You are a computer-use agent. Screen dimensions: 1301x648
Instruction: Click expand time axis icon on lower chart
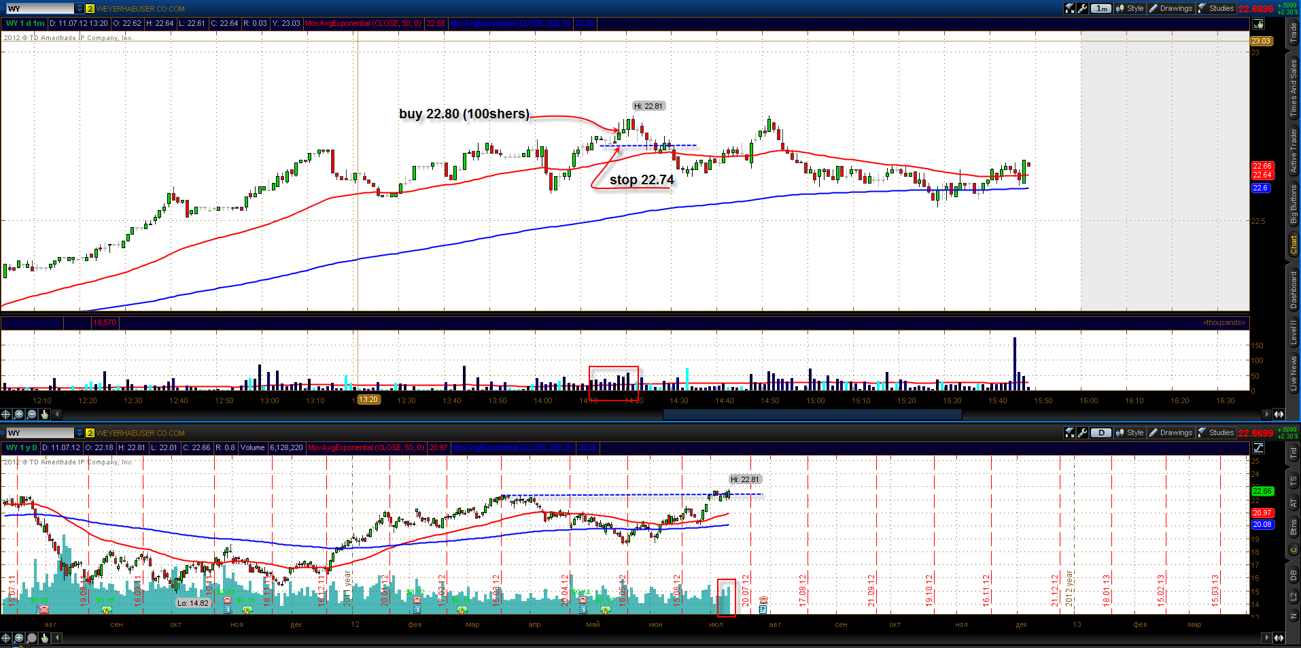(x=1279, y=638)
